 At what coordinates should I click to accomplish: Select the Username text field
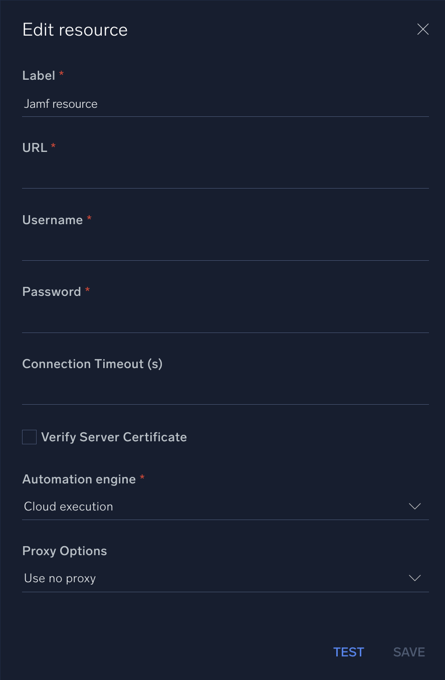pos(225,248)
